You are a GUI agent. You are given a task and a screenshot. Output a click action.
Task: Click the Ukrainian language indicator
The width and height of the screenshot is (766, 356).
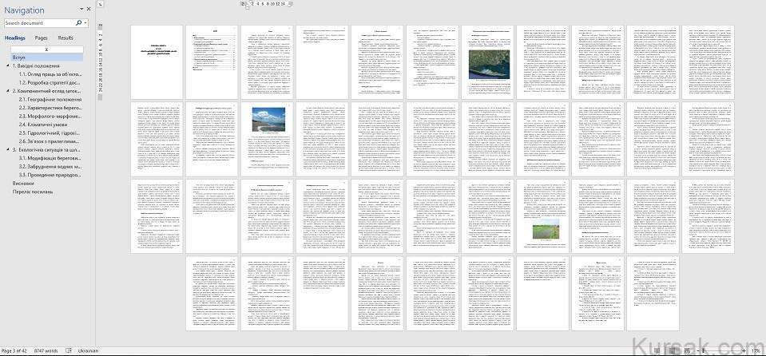tap(88, 351)
